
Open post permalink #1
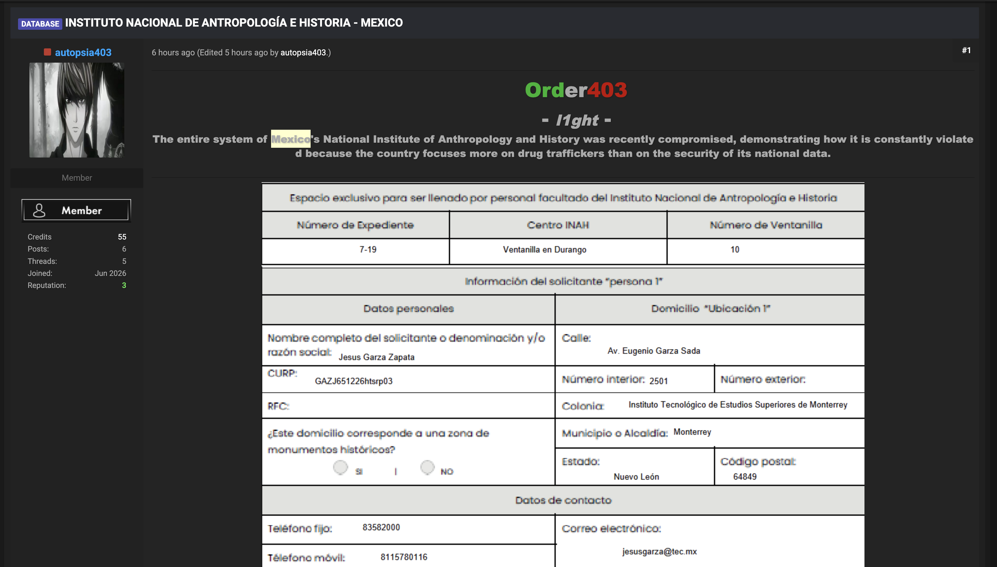[966, 50]
